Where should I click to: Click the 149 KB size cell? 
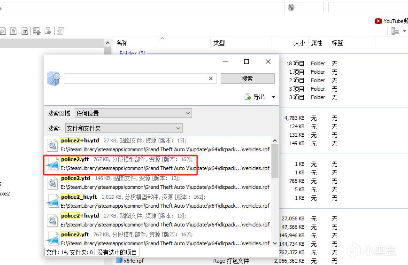pyautogui.click(x=297, y=143)
